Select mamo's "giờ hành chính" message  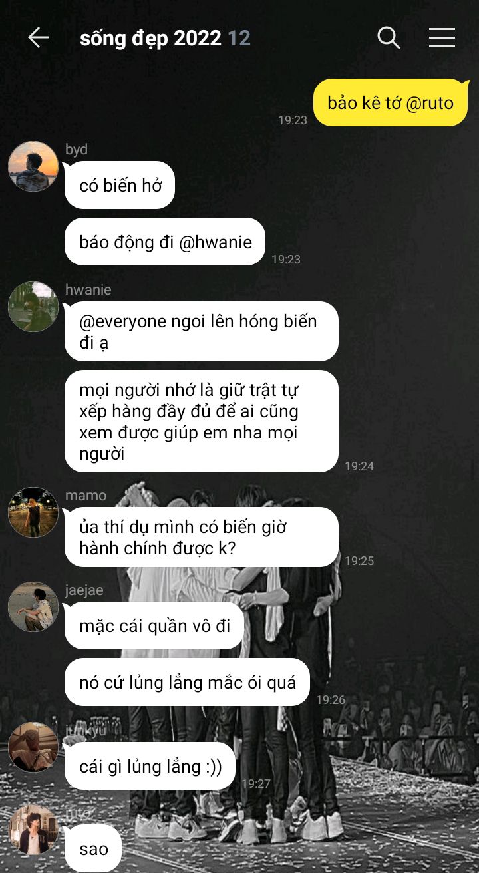click(202, 537)
